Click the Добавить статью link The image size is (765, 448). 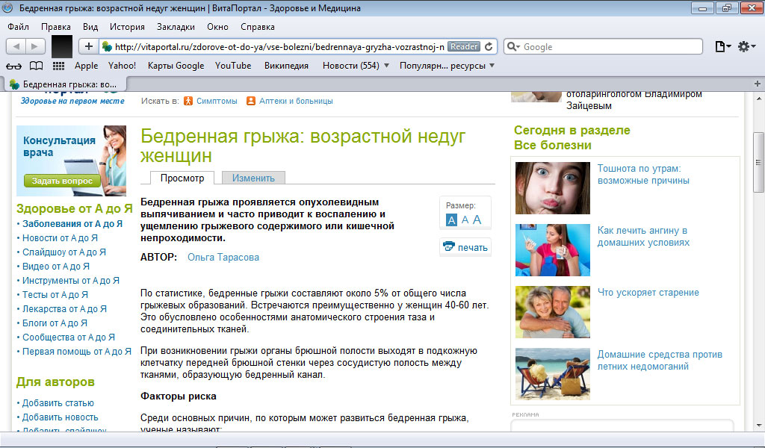click(x=58, y=403)
